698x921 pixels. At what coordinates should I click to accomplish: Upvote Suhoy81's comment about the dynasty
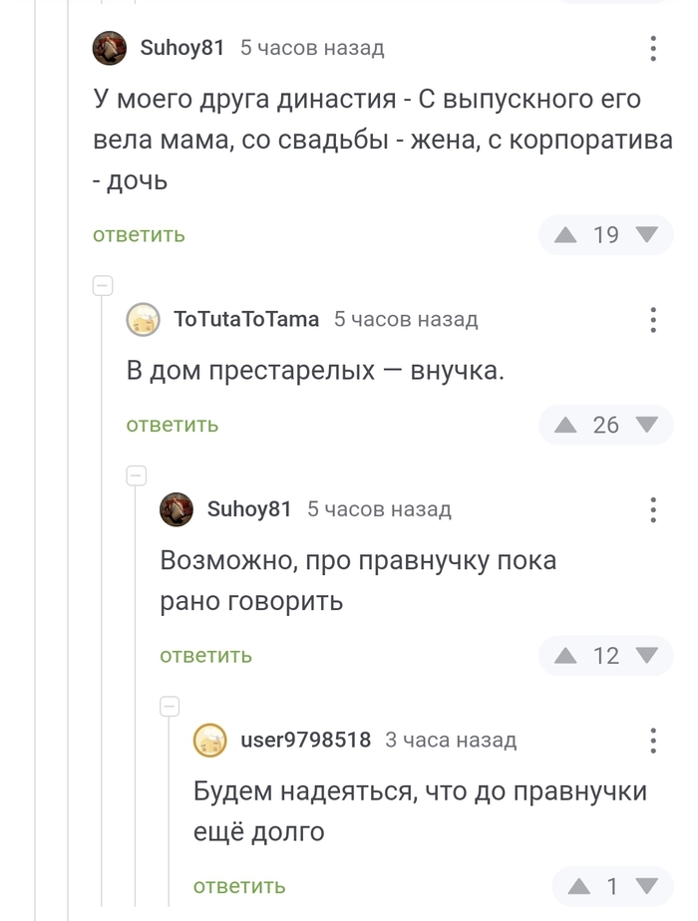(x=566, y=235)
